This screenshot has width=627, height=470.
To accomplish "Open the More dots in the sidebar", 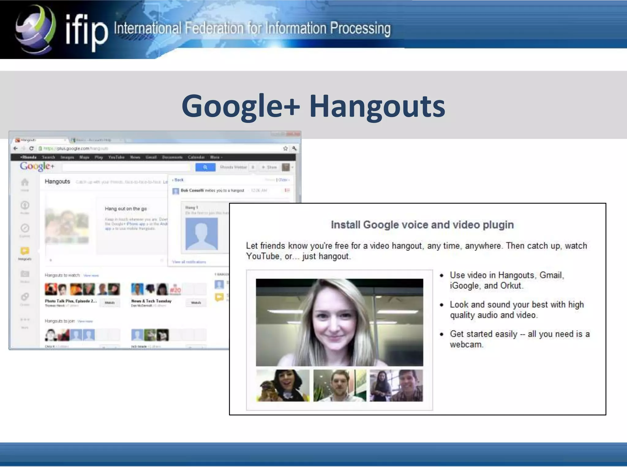I will click(x=25, y=319).
